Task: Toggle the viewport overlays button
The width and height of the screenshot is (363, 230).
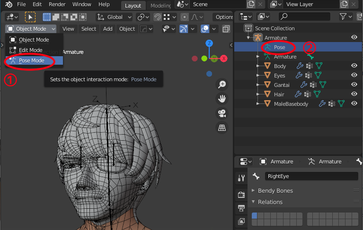Action: tap(205, 29)
